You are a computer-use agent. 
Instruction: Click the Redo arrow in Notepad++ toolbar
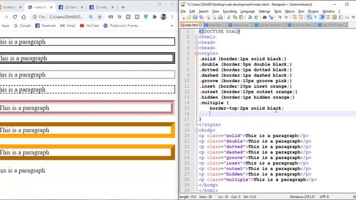(256, 17)
